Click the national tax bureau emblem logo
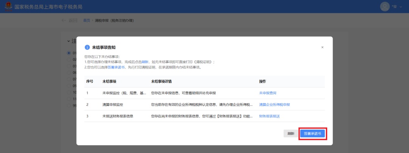The image size is (409, 153). [8, 7]
